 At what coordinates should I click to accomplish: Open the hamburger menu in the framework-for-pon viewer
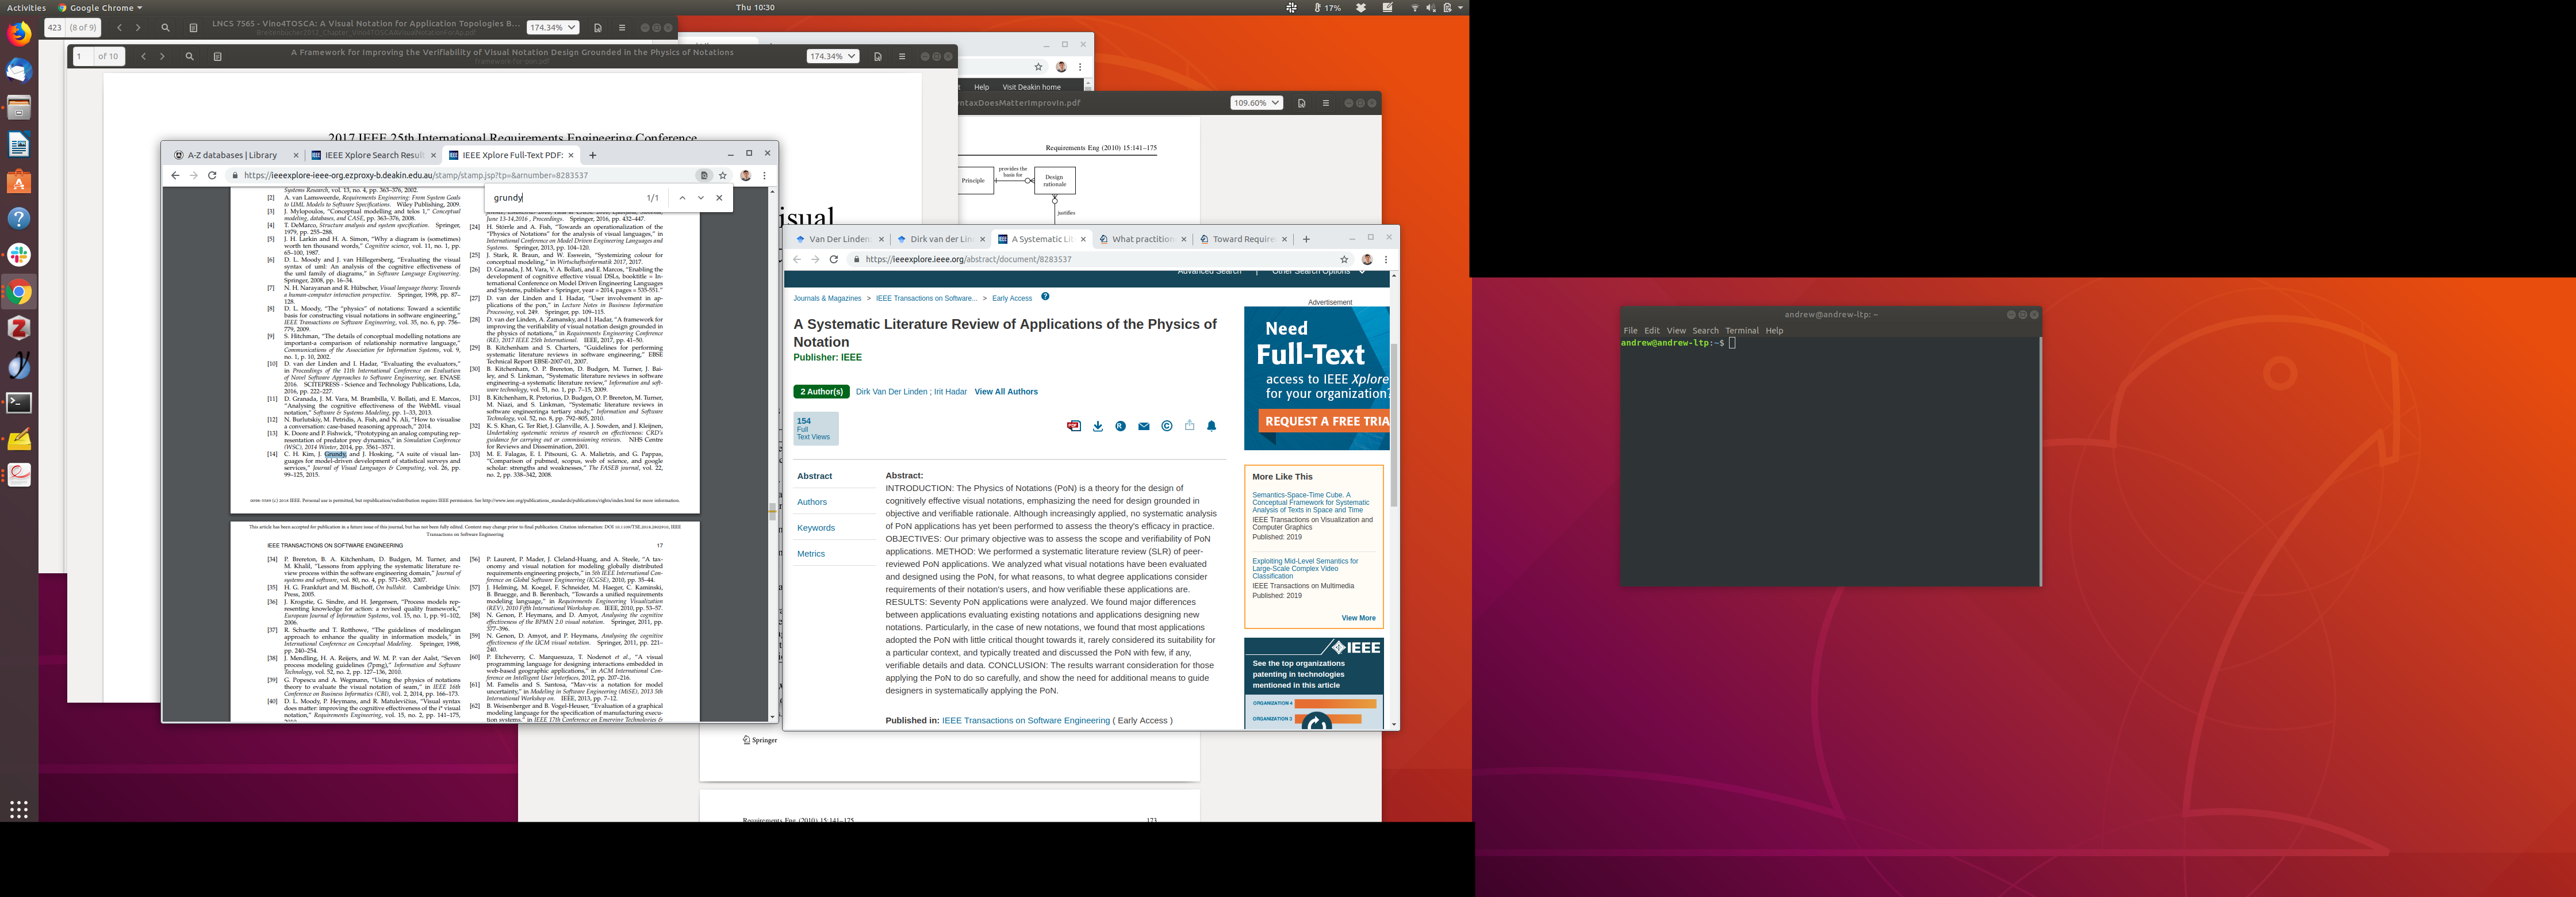901,57
